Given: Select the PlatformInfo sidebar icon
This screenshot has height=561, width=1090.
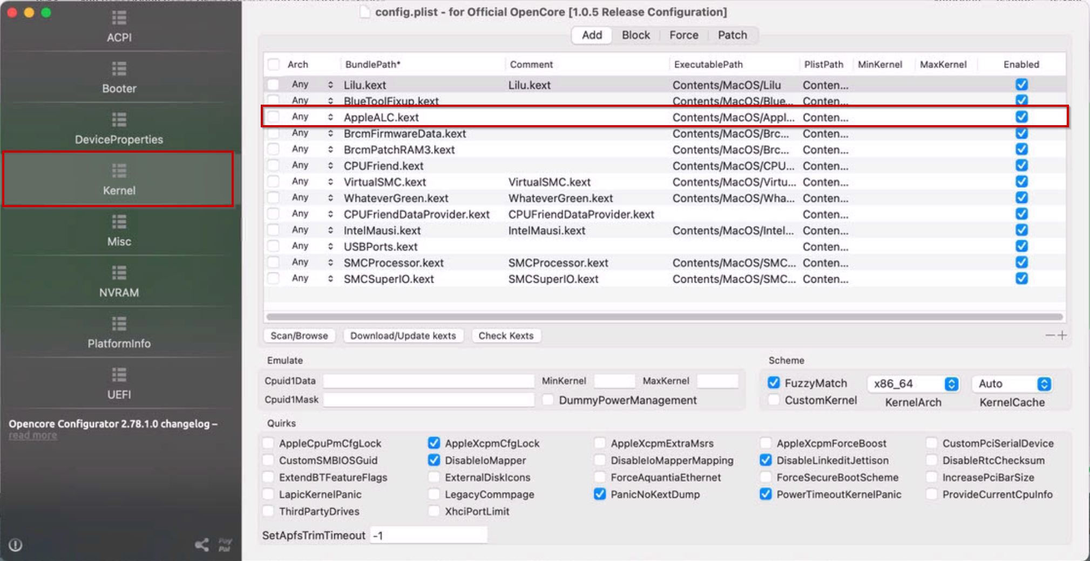Looking at the screenshot, I should (x=119, y=324).
